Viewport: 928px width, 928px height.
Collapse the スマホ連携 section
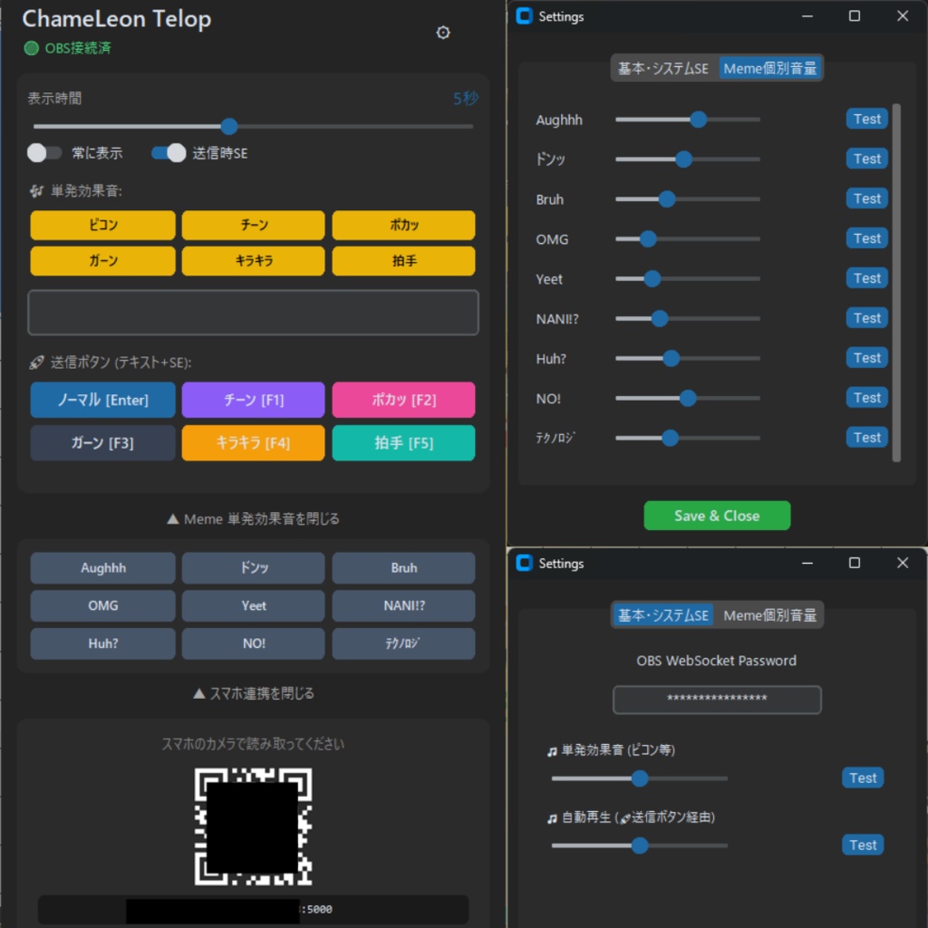click(x=254, y=693)
